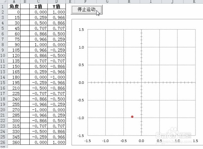Select Y value cell in row 4

[x=57, y=23]
